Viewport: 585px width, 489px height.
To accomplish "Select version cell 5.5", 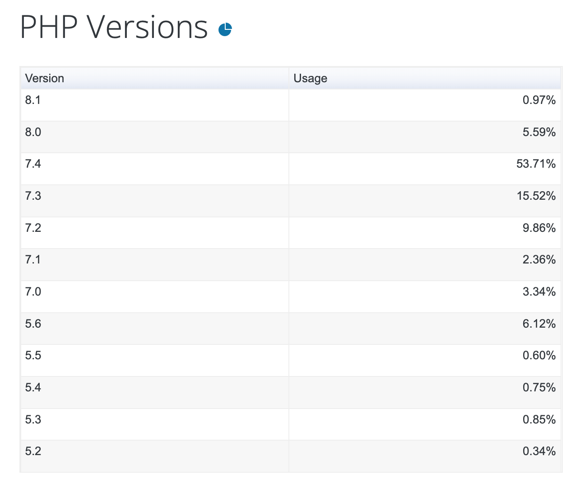I will pos(155,360).
